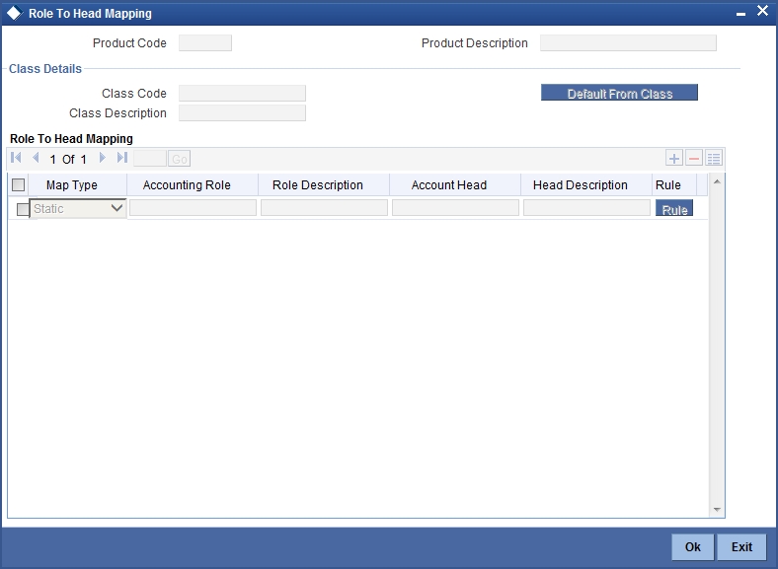Focus the Product Description field

coord(628,43)
